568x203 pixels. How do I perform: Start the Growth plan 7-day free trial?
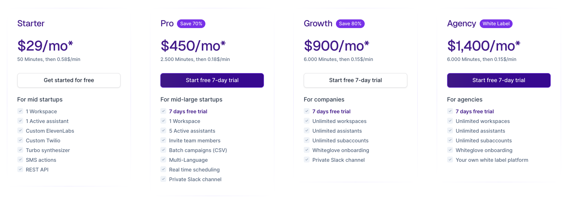pos(355,80)
